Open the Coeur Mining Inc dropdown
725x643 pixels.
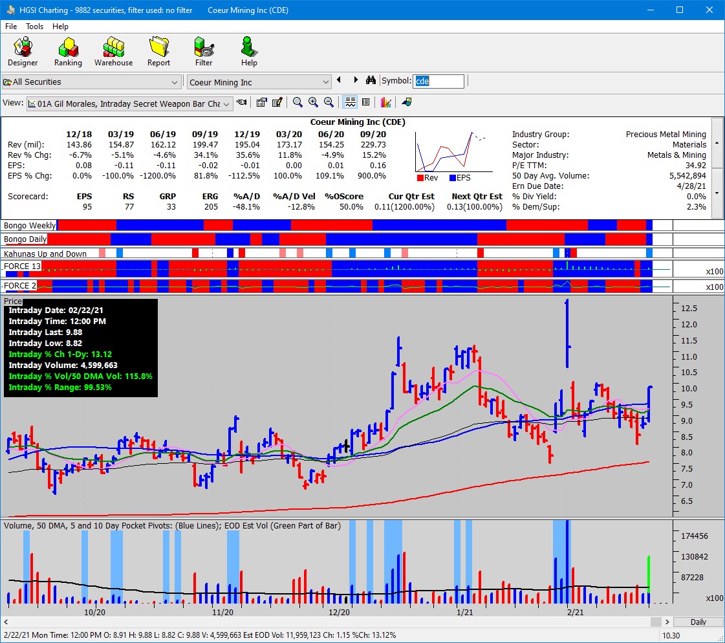(259, 82)
